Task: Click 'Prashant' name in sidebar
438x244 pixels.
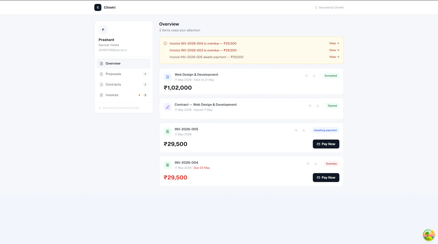Action: pyautogui.click(x=106, y=40)
